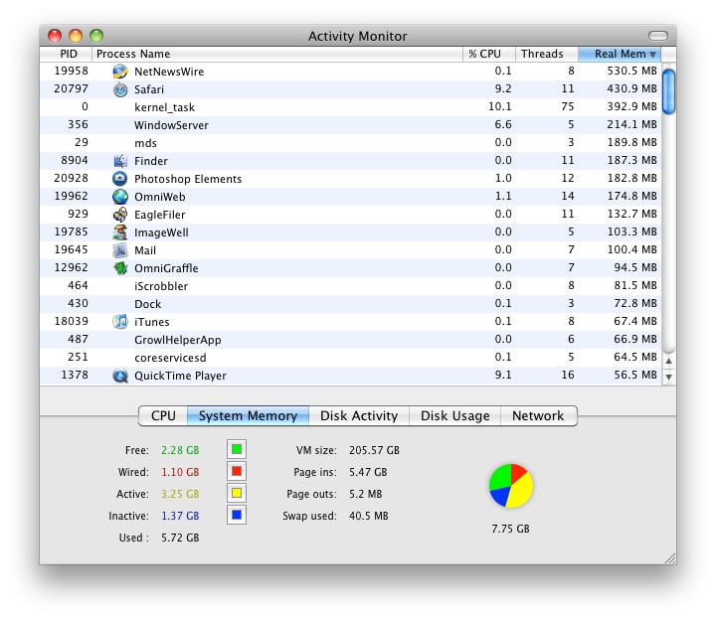Click the 7.75 GB total memory label

(510, 529)
